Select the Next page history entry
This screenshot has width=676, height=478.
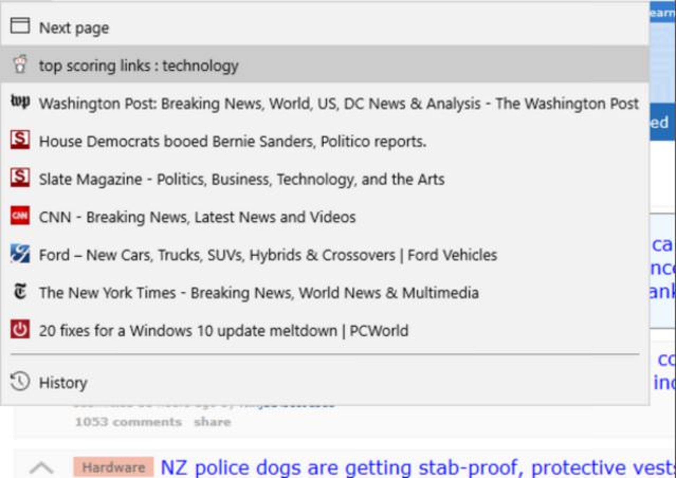325,27
